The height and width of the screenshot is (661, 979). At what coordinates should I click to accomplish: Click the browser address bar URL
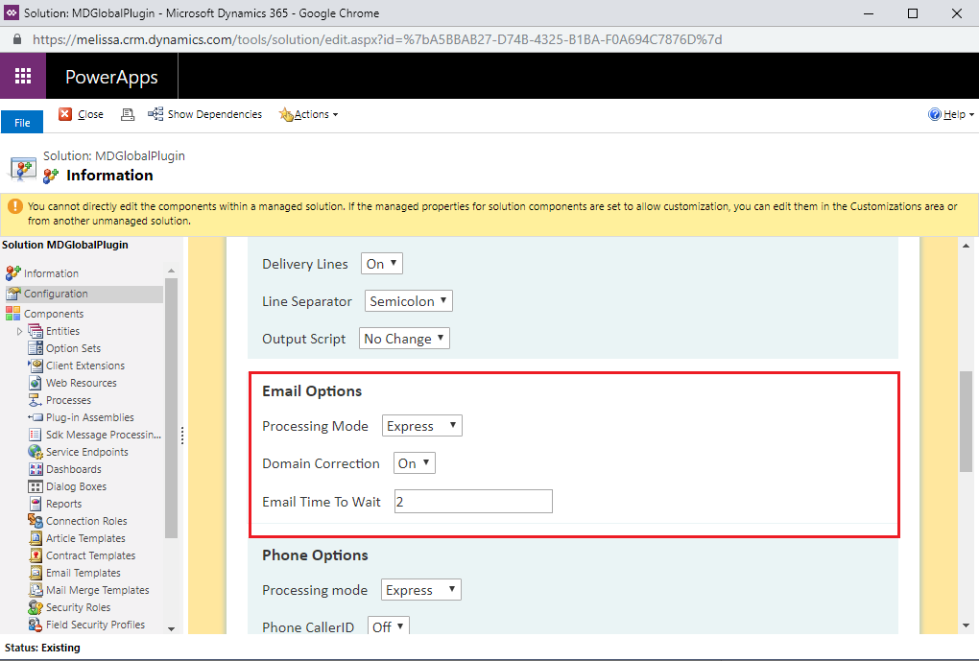point(377,39)
